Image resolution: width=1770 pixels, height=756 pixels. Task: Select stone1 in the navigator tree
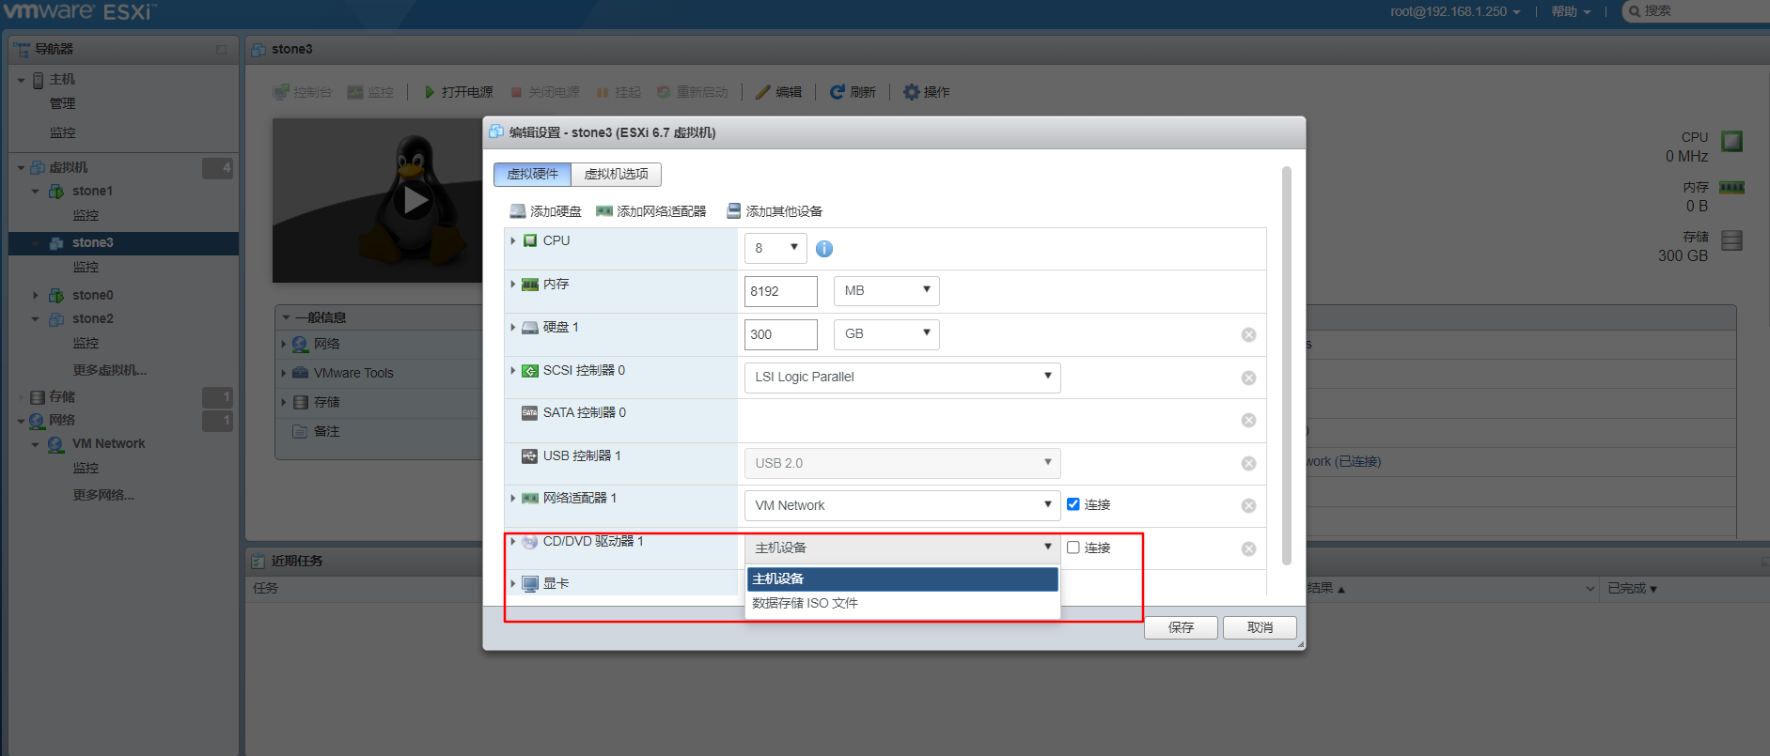pos(92,192)
